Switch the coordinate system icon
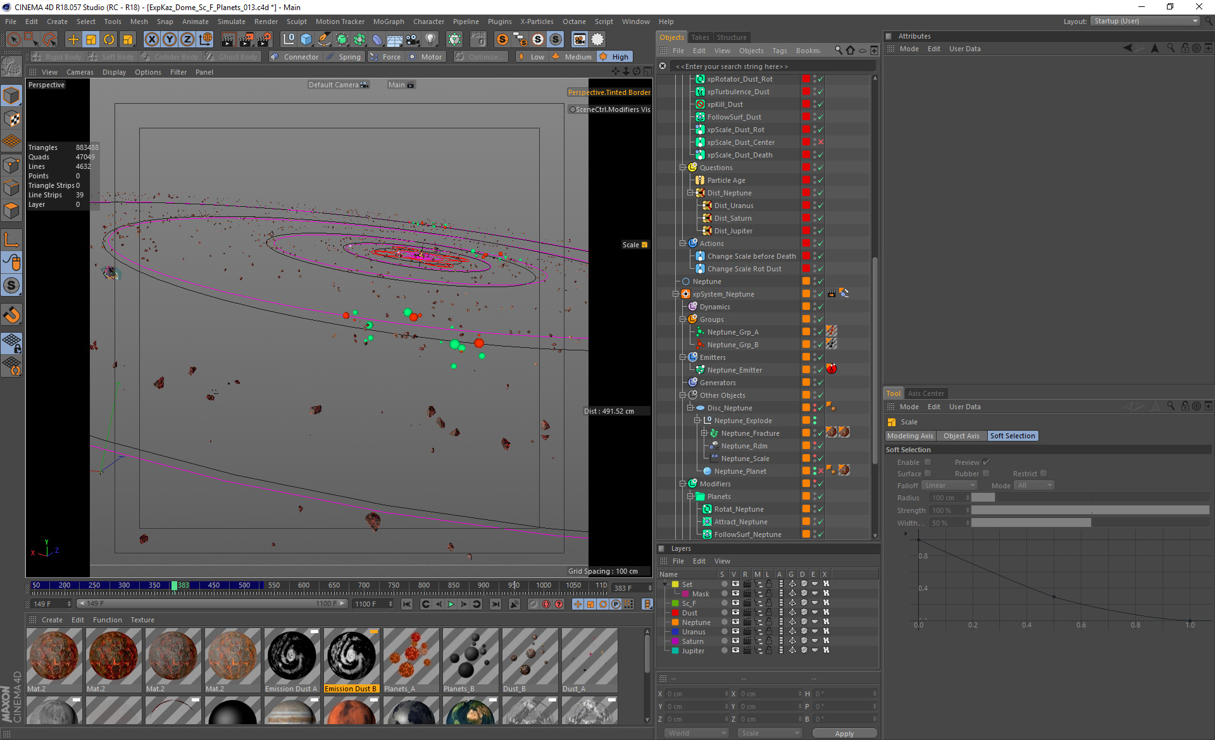Viewport: 1215px width, 740px height. (x=205, y=39)
